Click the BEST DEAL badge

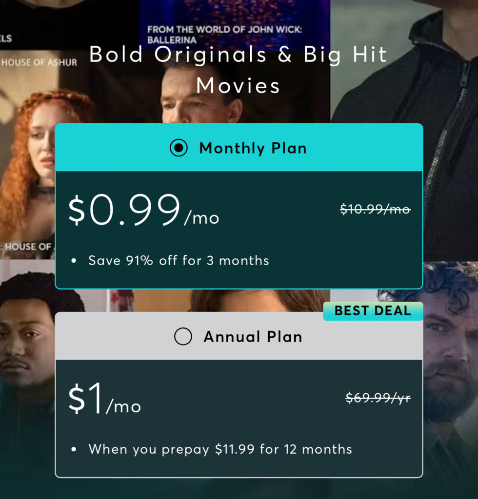tap(373, 311)
